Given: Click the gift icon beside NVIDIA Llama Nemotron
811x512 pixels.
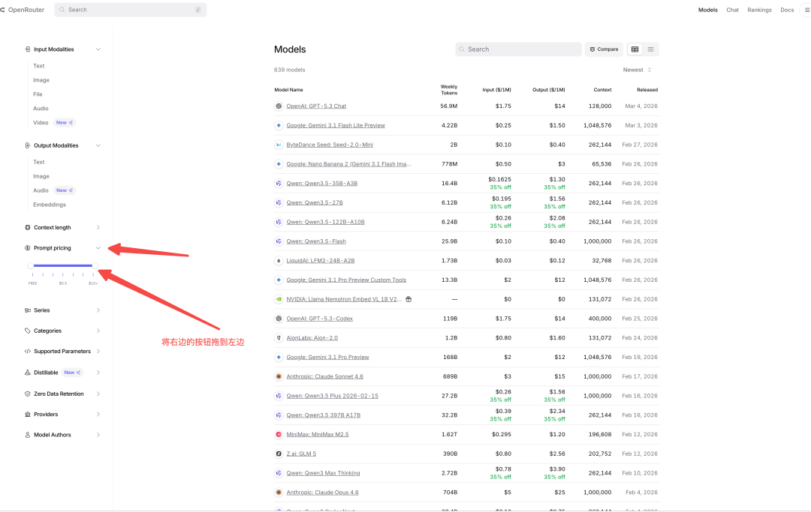Looking at the screenshot, I should [x=409, y=299].
